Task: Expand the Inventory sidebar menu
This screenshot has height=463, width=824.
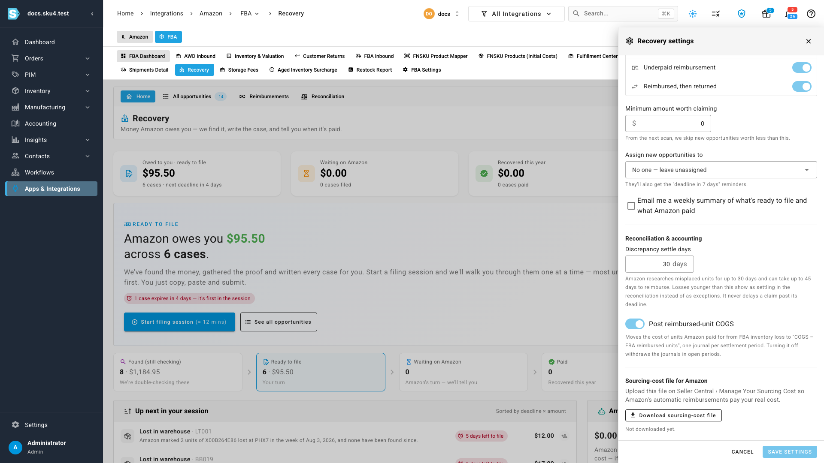Action: pyautogui.click(x=51, y=91)
